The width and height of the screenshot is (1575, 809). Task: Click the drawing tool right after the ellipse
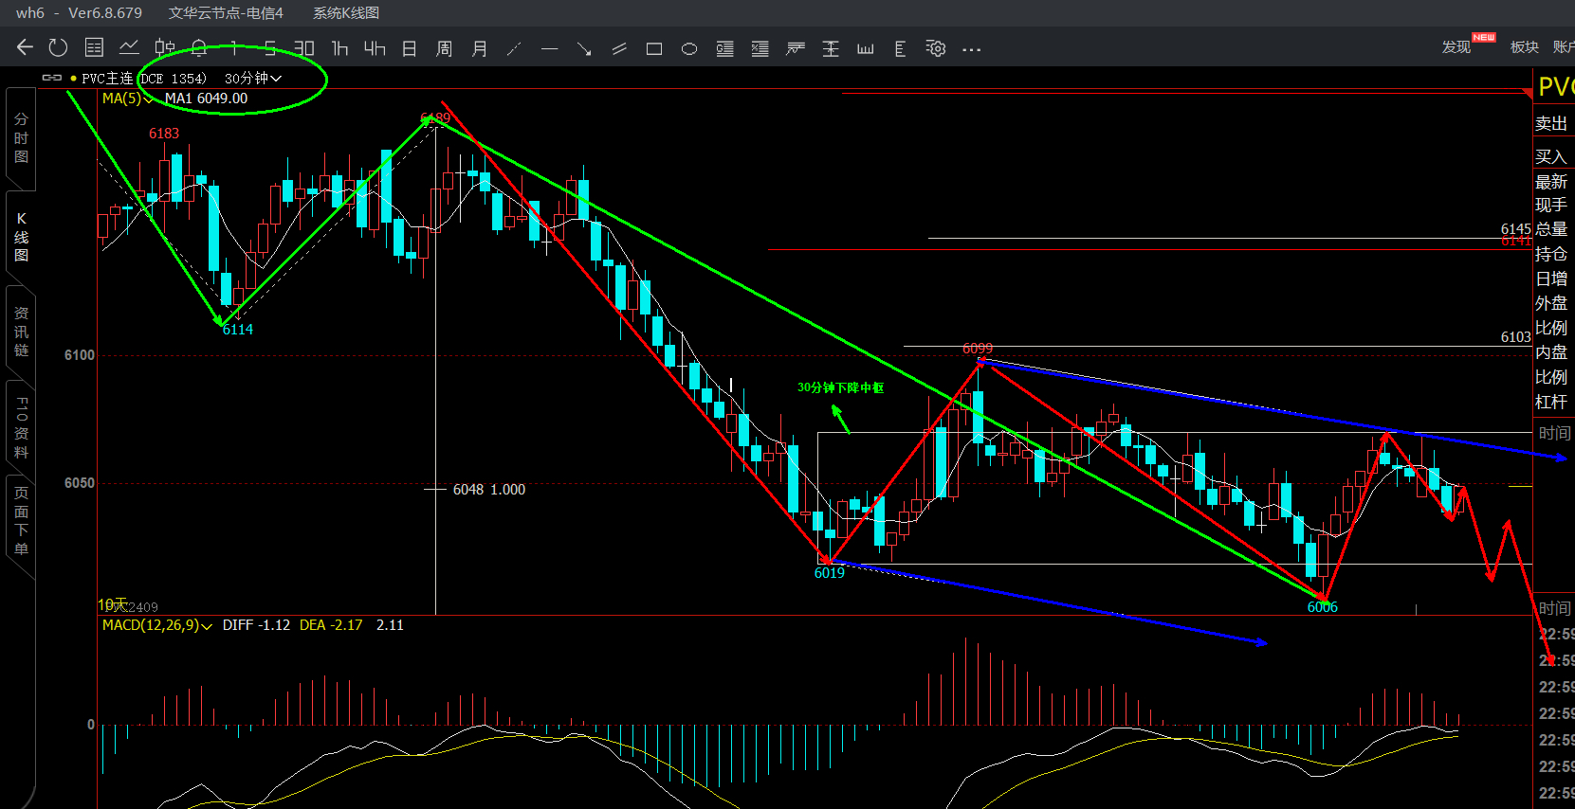pos(724,48)
